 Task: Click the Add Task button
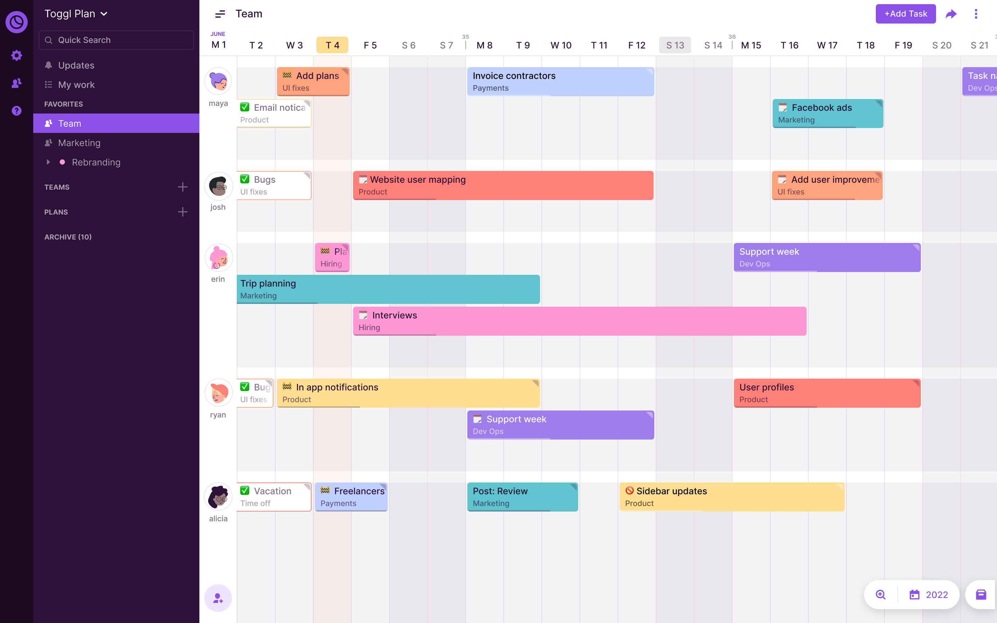(x=906, y=13)
